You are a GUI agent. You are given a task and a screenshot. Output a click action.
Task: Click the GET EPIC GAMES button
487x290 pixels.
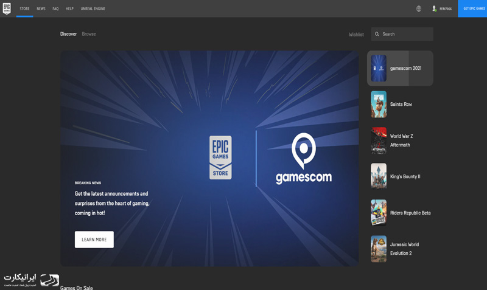(472, 9)
